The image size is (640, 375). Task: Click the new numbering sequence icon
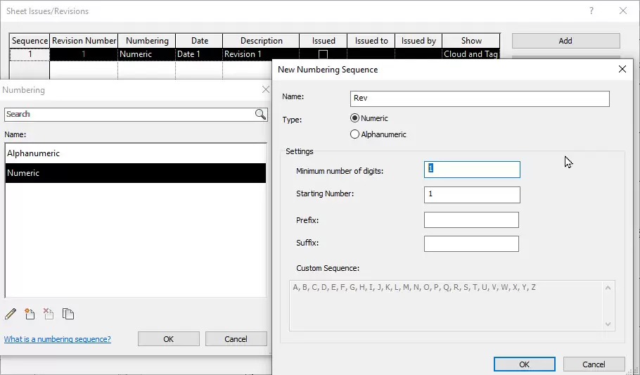point(30,314)
